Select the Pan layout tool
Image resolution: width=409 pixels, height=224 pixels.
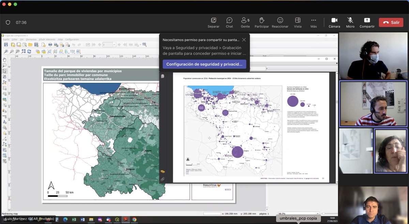coord(4,59)
